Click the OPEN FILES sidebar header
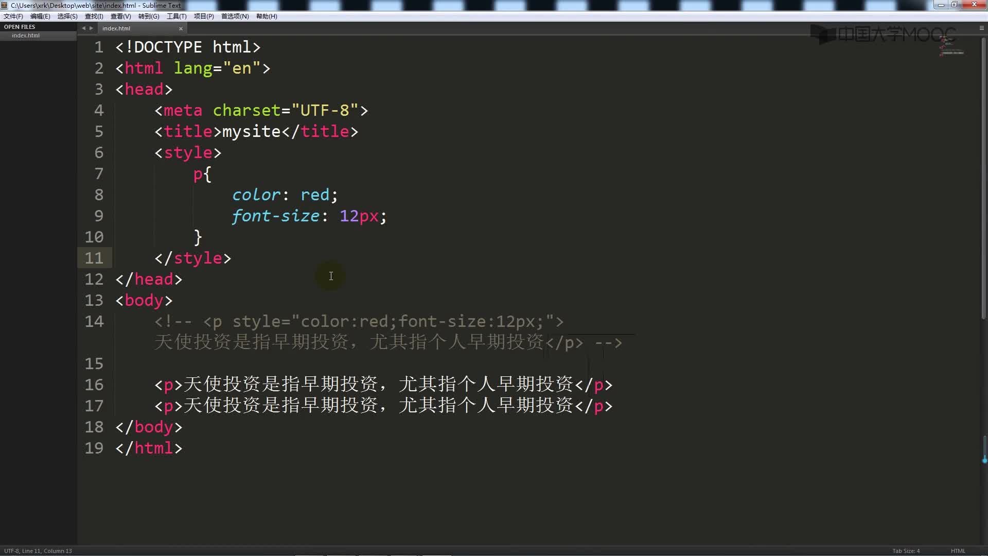 click(x=20, y=27)
